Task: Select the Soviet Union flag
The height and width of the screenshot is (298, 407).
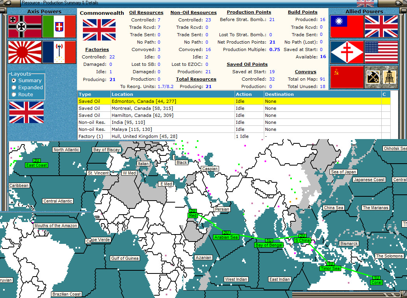Action: click(347, 77)
